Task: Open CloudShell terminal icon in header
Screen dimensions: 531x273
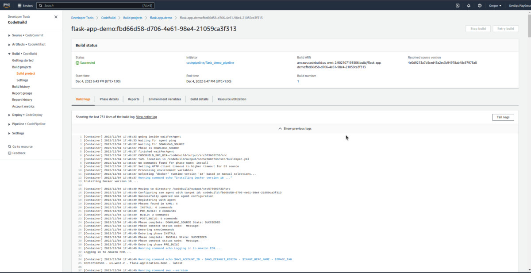Action: pos(458,6)
